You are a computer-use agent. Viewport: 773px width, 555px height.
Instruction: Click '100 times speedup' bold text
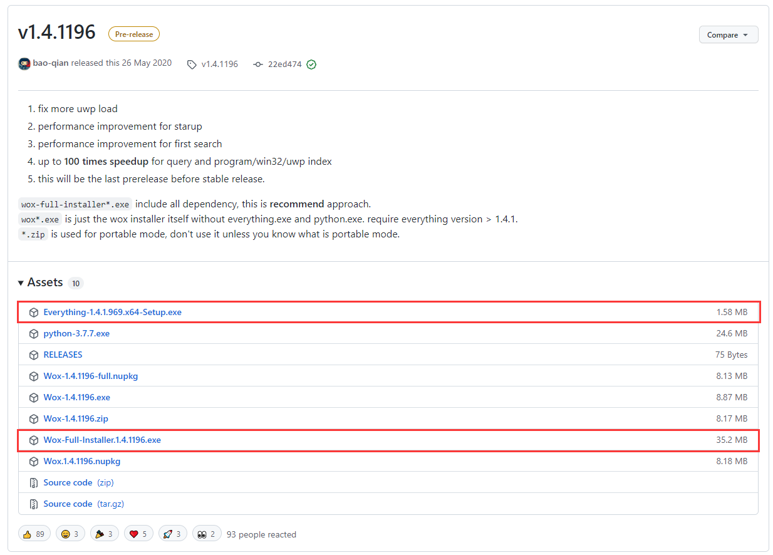point(106,162)
